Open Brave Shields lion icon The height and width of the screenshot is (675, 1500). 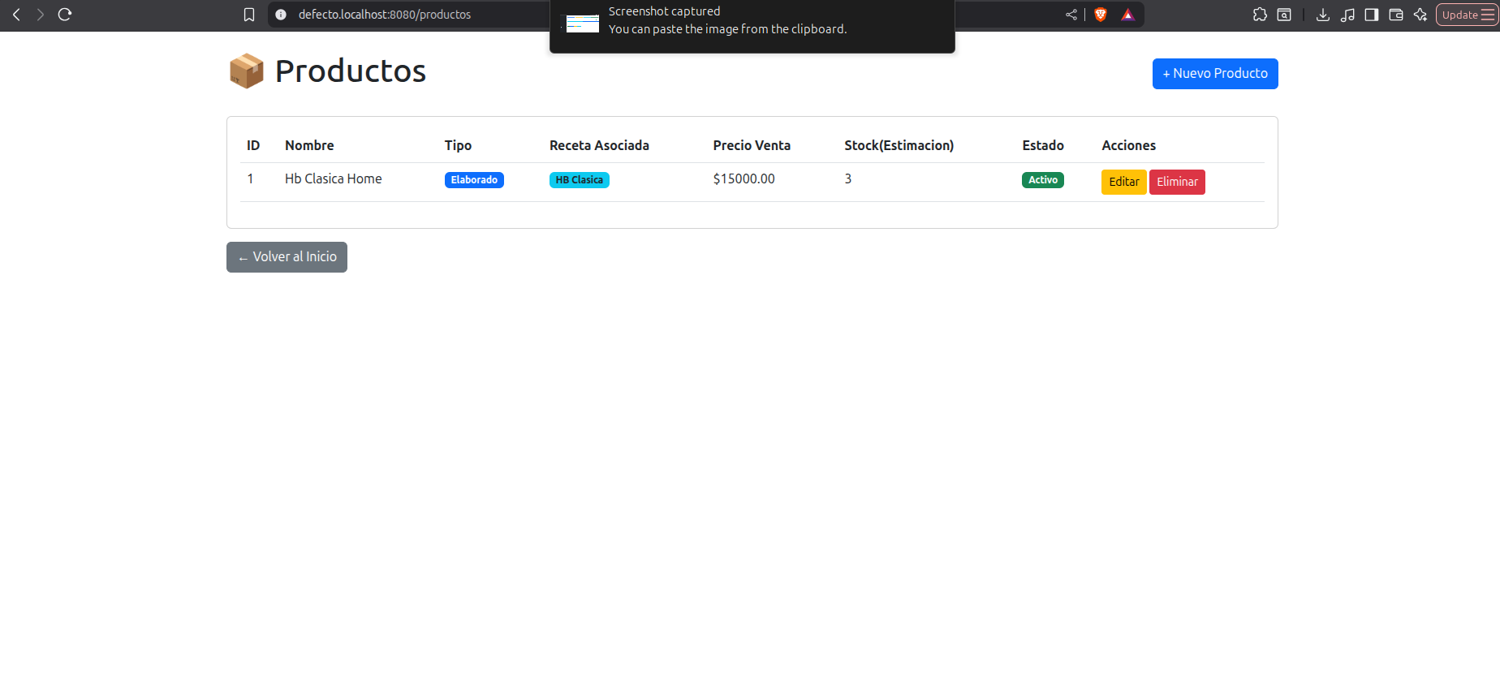1101,15
